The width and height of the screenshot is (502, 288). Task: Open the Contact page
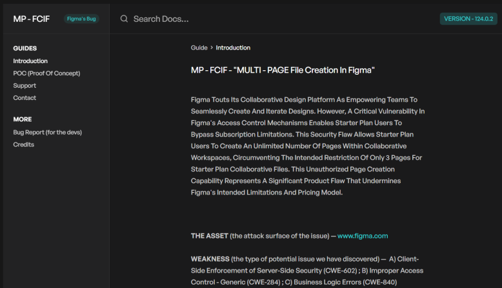pos(25,98)
